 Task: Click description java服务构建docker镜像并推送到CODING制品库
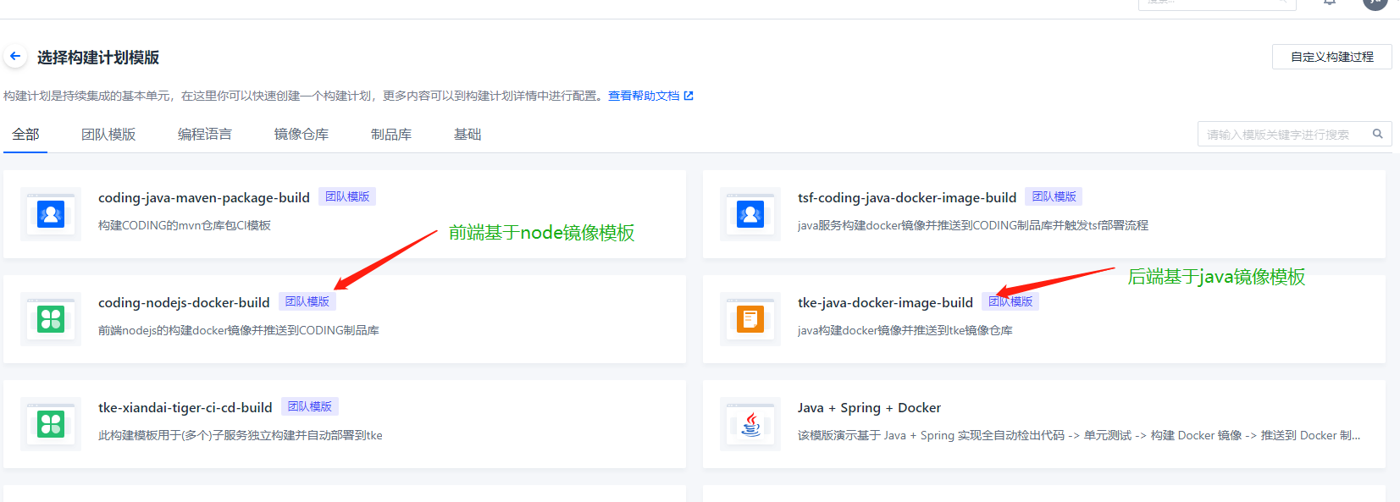point(973,225)
